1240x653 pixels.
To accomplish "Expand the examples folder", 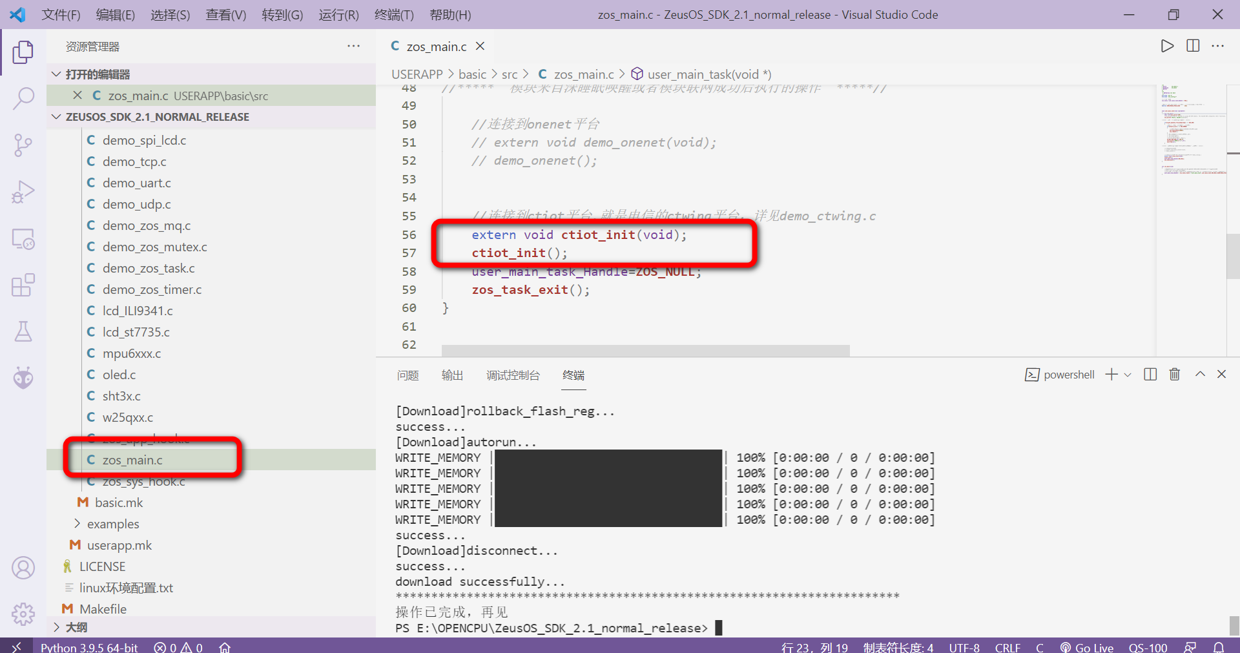I will coord(114,523).
